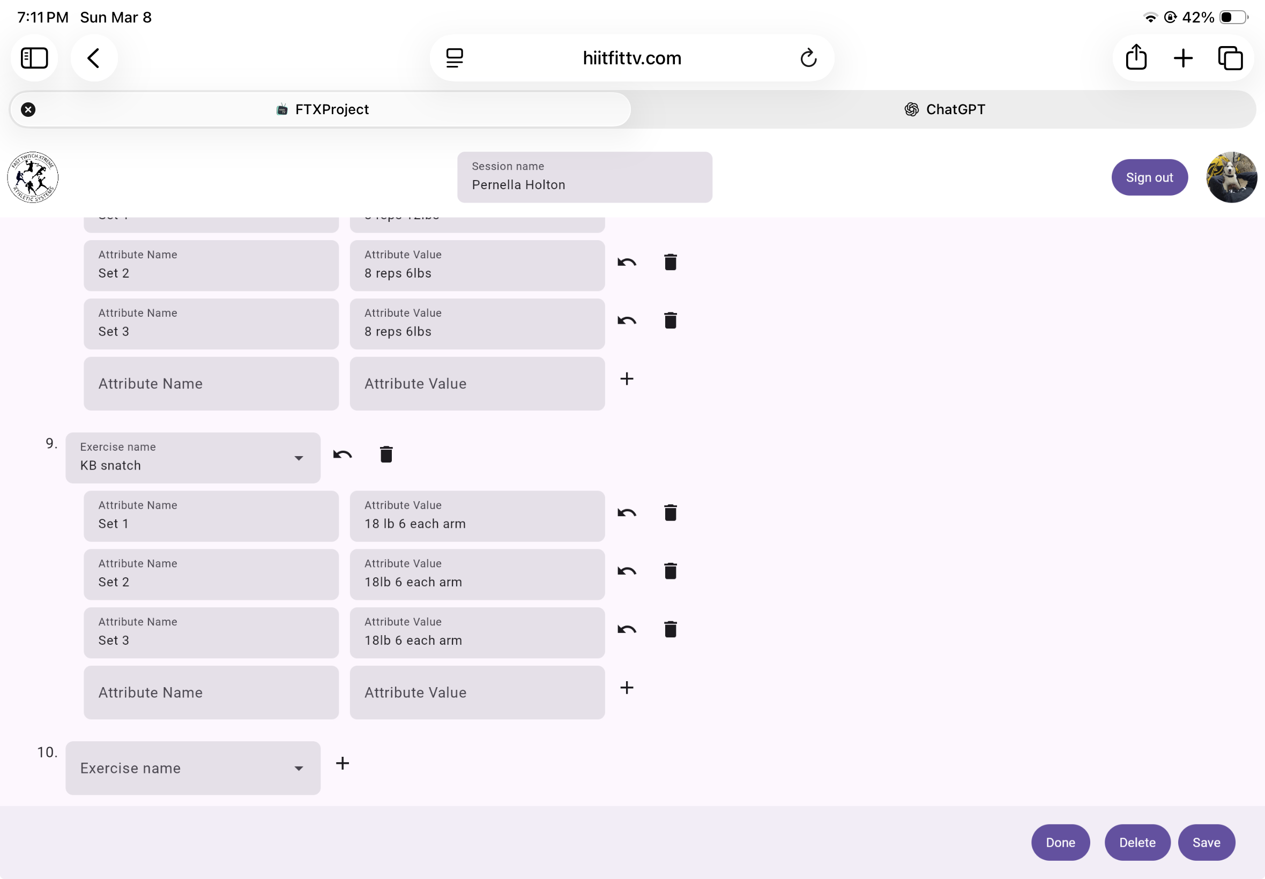This screenshot has height=879, width=1265.
Task: Click the Sign out button
Action: [x=1149, y=177]
